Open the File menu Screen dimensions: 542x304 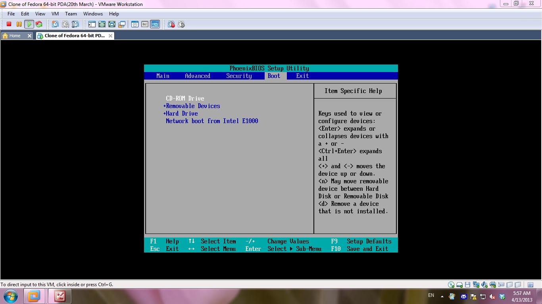(x=11, y=14)
